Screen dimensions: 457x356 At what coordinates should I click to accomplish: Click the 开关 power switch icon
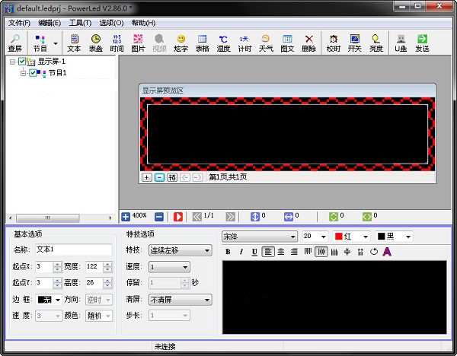click(x=355, y=43)
